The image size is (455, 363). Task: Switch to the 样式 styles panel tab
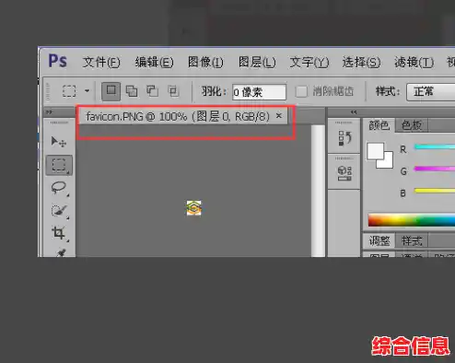(412, 240)
